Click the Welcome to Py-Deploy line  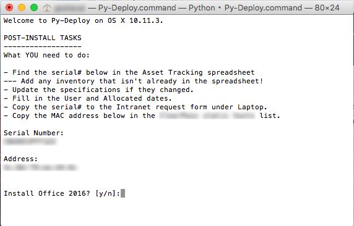click(84, 20)
